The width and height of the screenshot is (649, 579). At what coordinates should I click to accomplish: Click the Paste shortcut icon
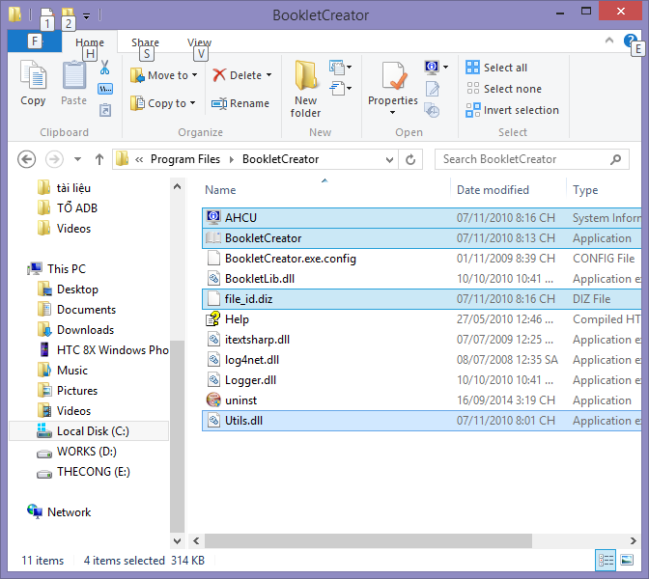pyautogui.click(x=105, y=110)
